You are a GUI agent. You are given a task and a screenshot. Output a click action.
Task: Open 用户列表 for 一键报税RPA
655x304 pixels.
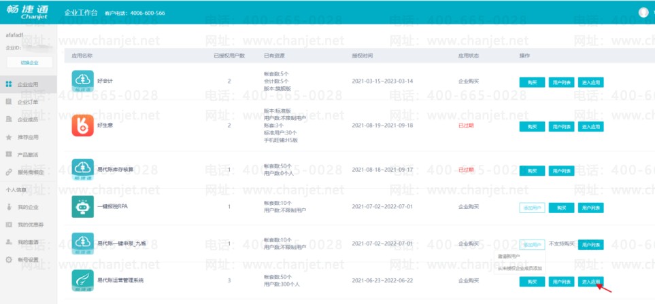click(590, 208)
